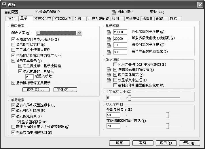
Task: Confirm with the 确定 button
Action: [119, 143]
